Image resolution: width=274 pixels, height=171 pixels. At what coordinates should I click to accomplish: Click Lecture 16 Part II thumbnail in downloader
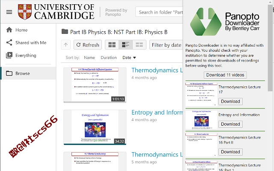[201, 145]
